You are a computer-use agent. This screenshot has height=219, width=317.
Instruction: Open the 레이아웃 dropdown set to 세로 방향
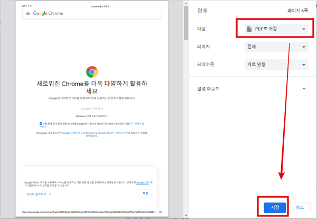point(276,65)
